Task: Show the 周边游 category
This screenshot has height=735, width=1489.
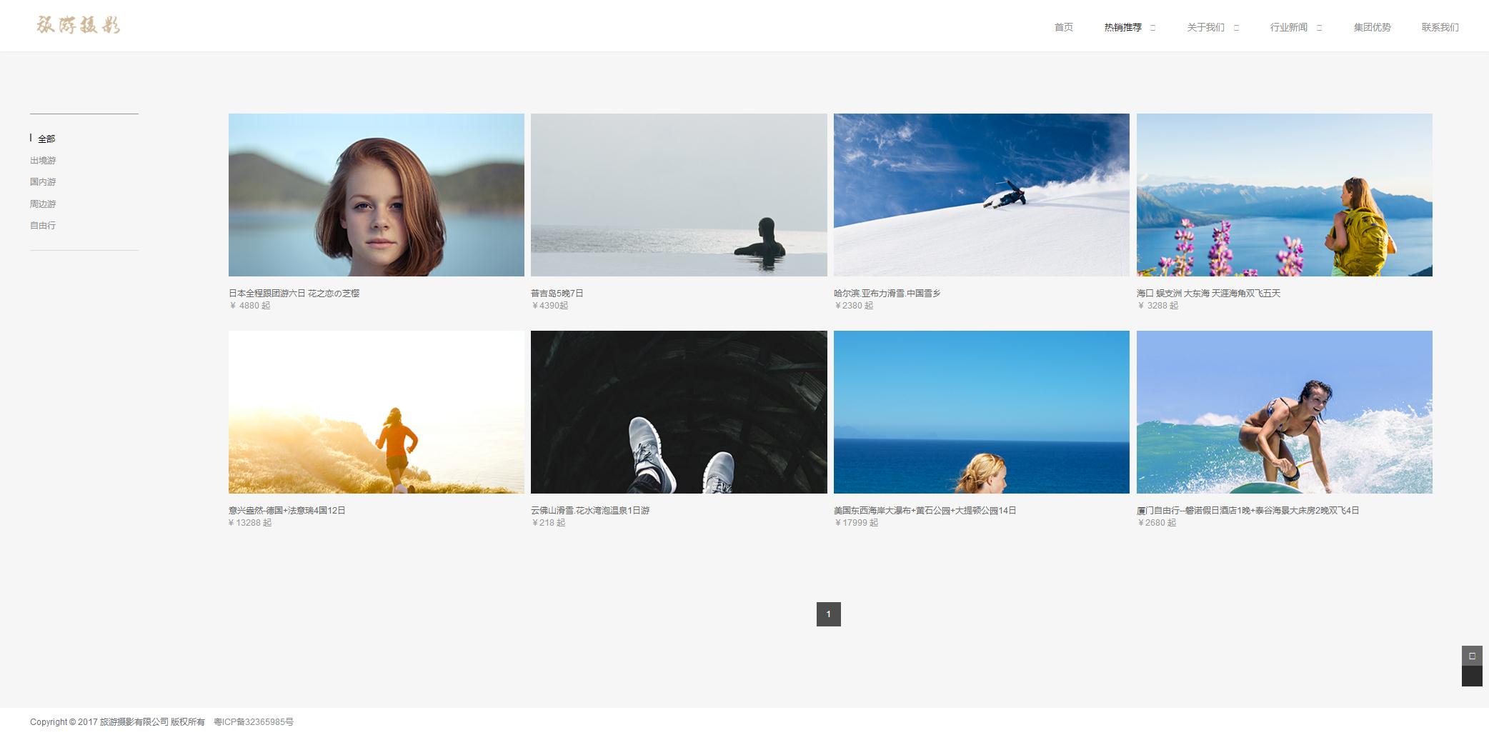Action: pyautogui.click(x=43, y=204)
